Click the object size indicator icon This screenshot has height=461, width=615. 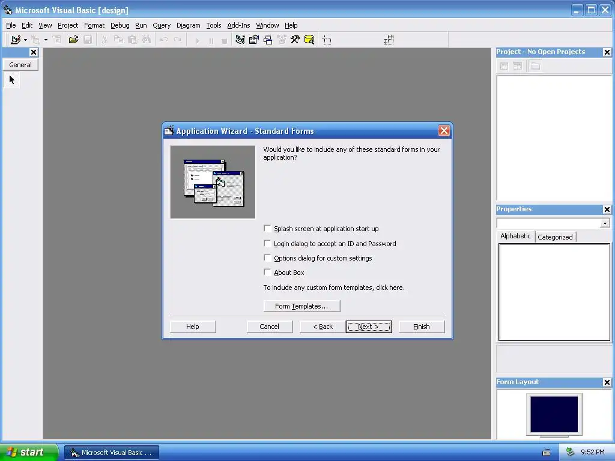click(389, 40)
